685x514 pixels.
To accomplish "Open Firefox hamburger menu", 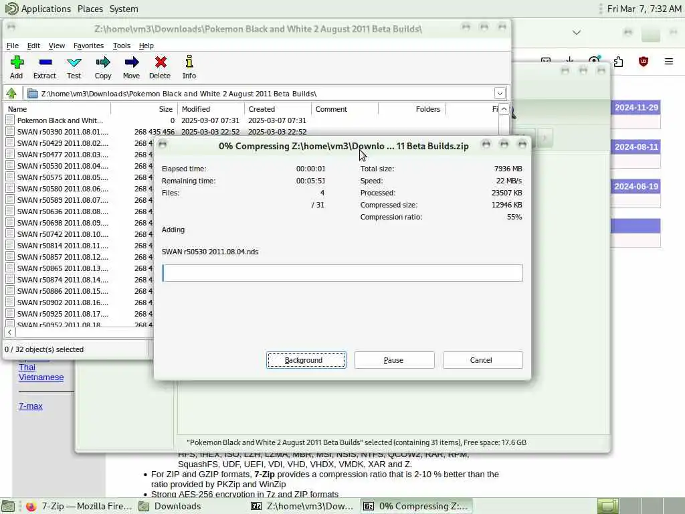I will coord(668,62).
